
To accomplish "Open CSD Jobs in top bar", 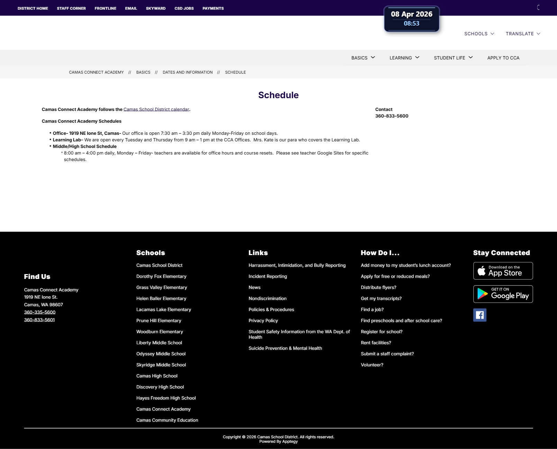I will coord(184,8).
